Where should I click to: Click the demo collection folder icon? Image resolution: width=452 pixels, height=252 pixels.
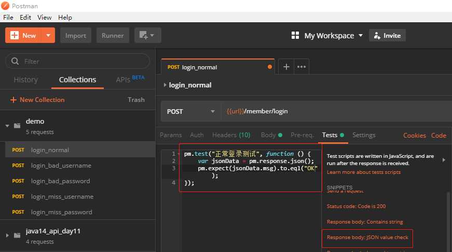pyautogui.click(x=17, y=126)
